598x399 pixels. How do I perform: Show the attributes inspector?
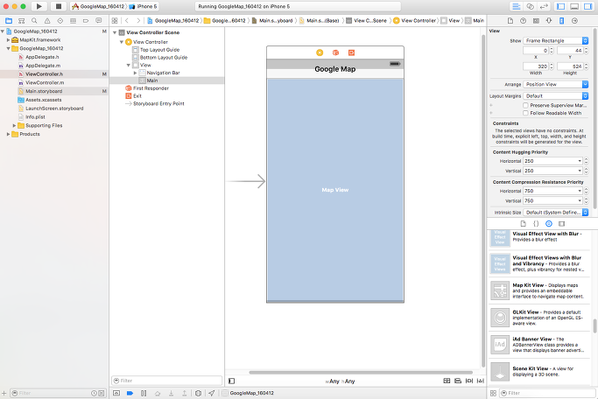pyautogui.click(x=549, y=21)
